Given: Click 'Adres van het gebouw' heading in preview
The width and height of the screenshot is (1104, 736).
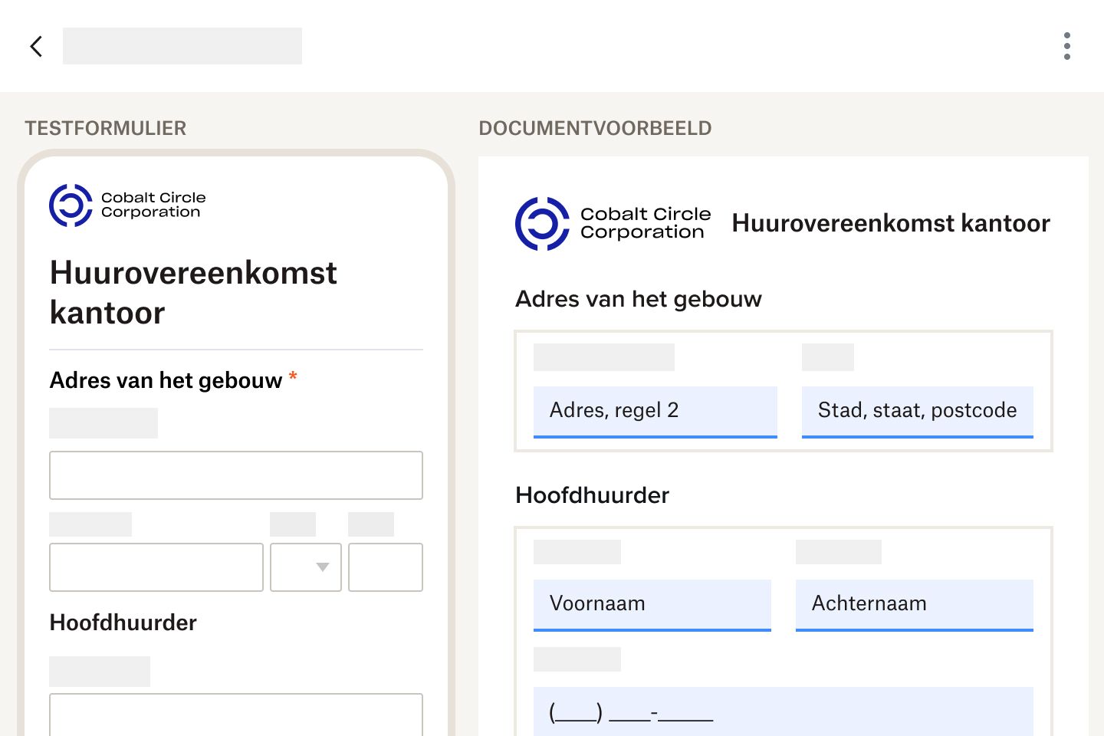Looking at the screenshot, I should coord(639,299).
